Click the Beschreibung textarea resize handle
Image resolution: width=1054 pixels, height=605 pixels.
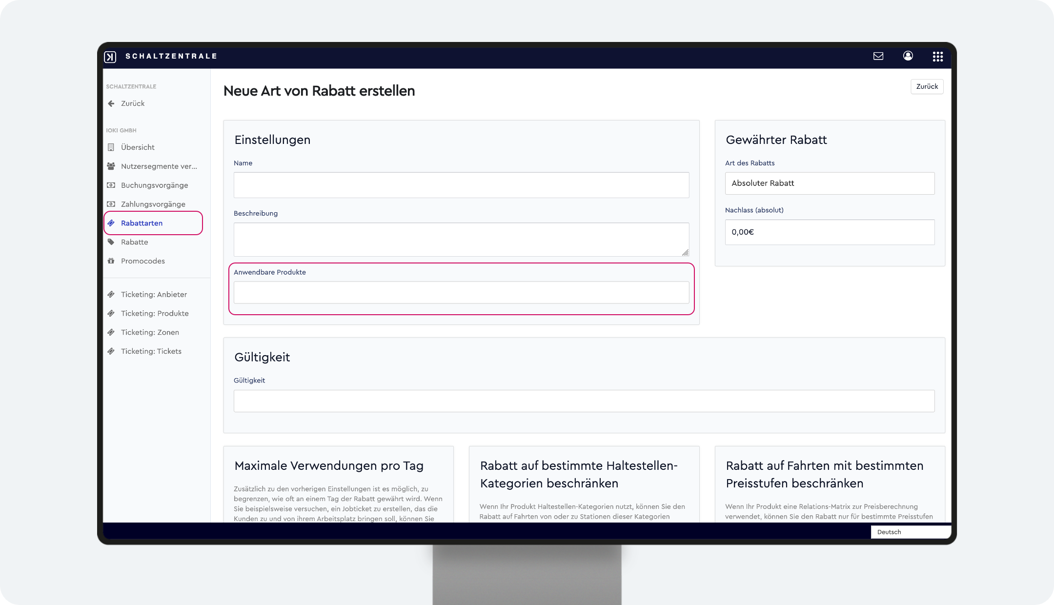click(686, 253)
